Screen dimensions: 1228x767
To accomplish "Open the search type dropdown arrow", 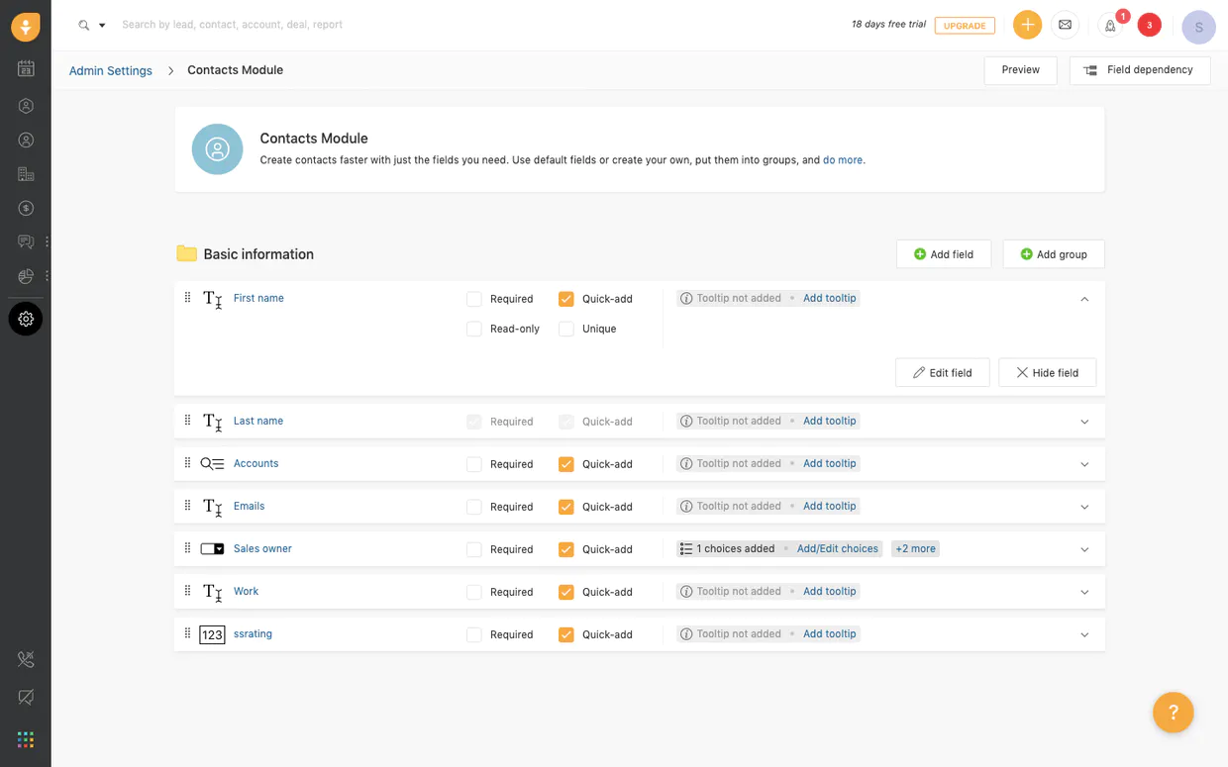I will pos(102,26).
